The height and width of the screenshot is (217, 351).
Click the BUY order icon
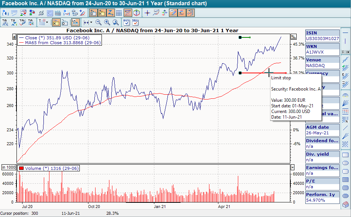coord(127,22)
